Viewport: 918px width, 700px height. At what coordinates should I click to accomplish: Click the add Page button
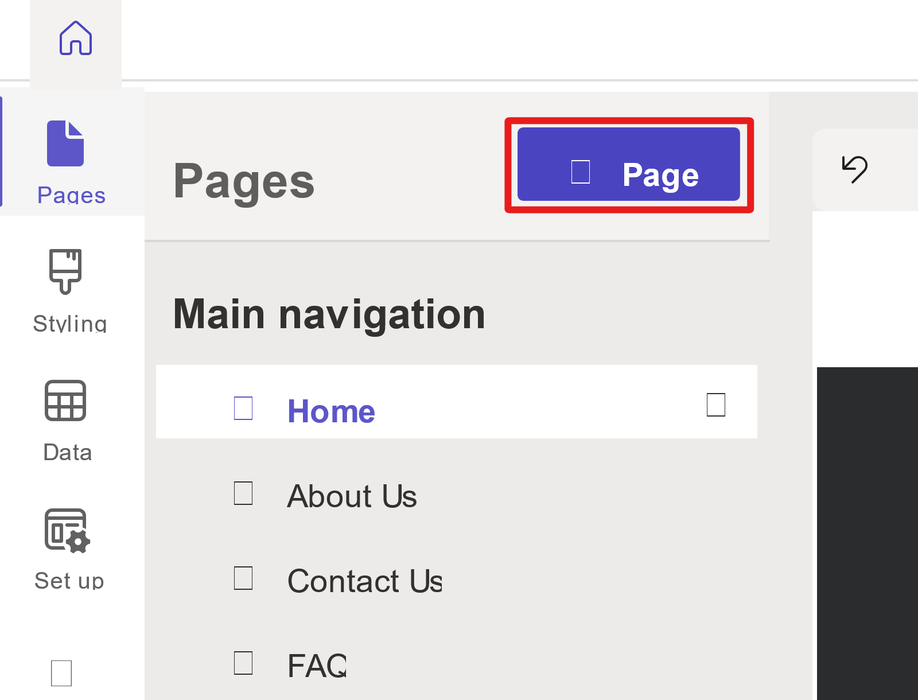(x=629, y=165)
